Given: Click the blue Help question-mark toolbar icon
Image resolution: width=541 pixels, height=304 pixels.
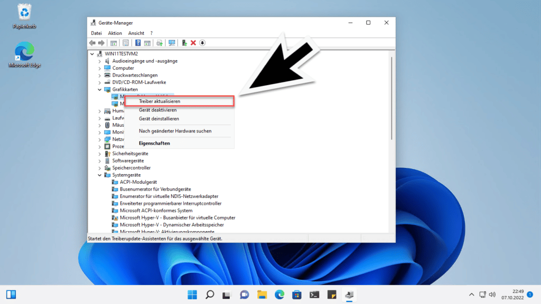Looking at the screenshot, I should tap(138, 43).
